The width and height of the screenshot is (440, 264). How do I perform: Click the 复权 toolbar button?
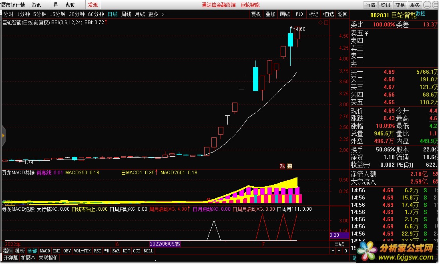coord(256,14)
